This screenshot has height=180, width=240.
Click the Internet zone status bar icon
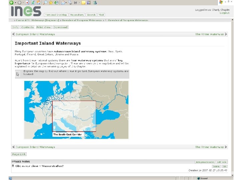[x=199, y=178]
